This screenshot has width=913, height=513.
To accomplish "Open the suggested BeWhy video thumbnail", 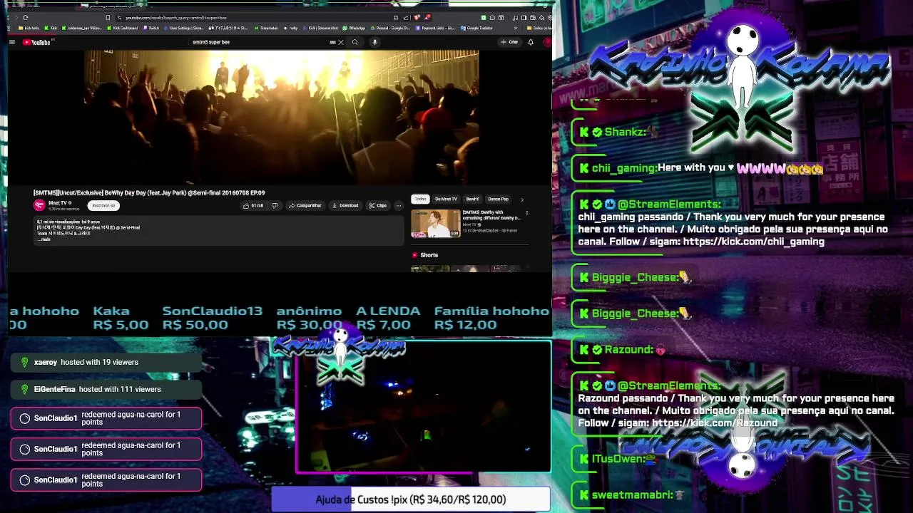I will pos(435,223).
